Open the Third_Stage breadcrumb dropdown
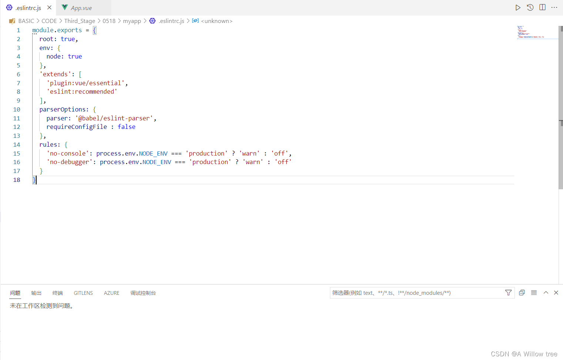 tap(80, 21)
